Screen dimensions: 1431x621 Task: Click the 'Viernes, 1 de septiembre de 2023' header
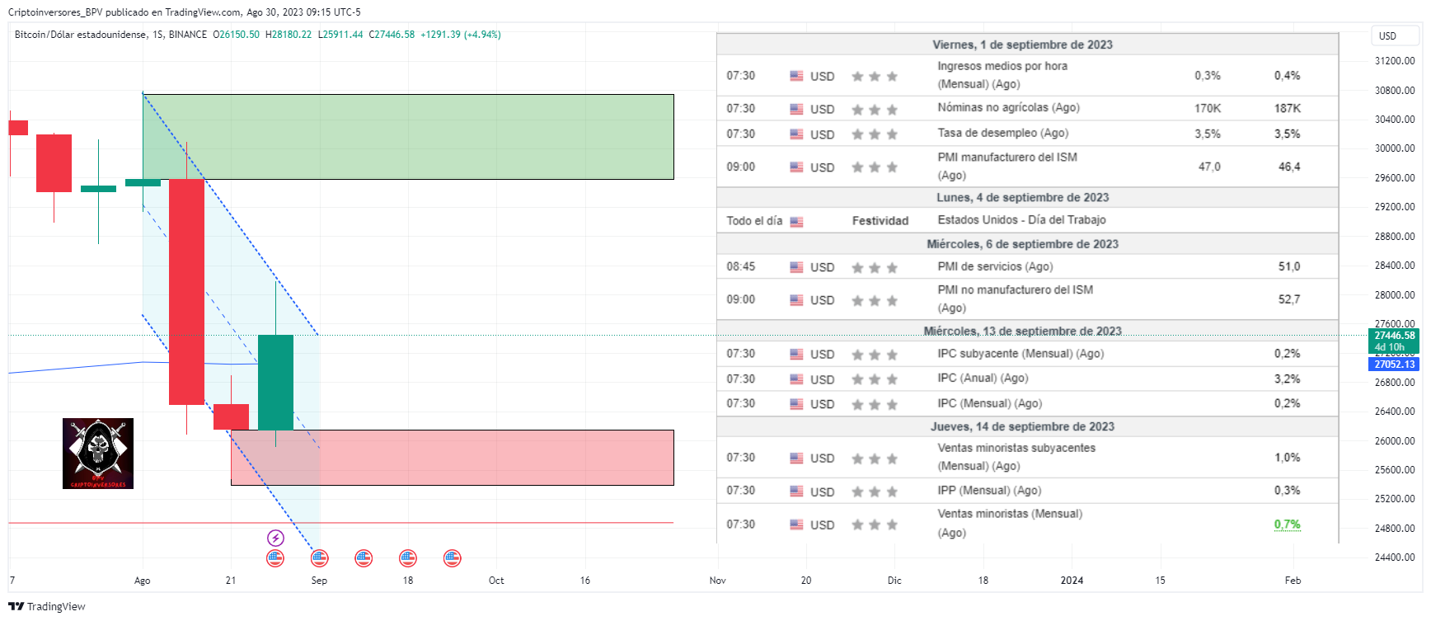1022,45
